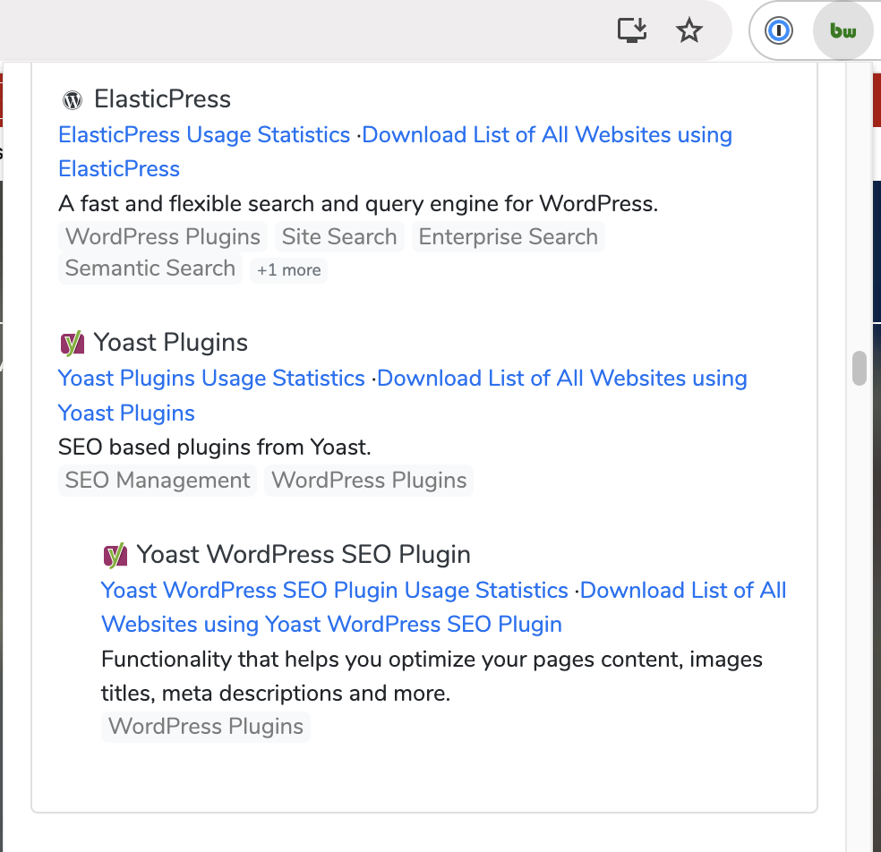
Task: Select the Enterprise Search tag
Action: (508, 236)
